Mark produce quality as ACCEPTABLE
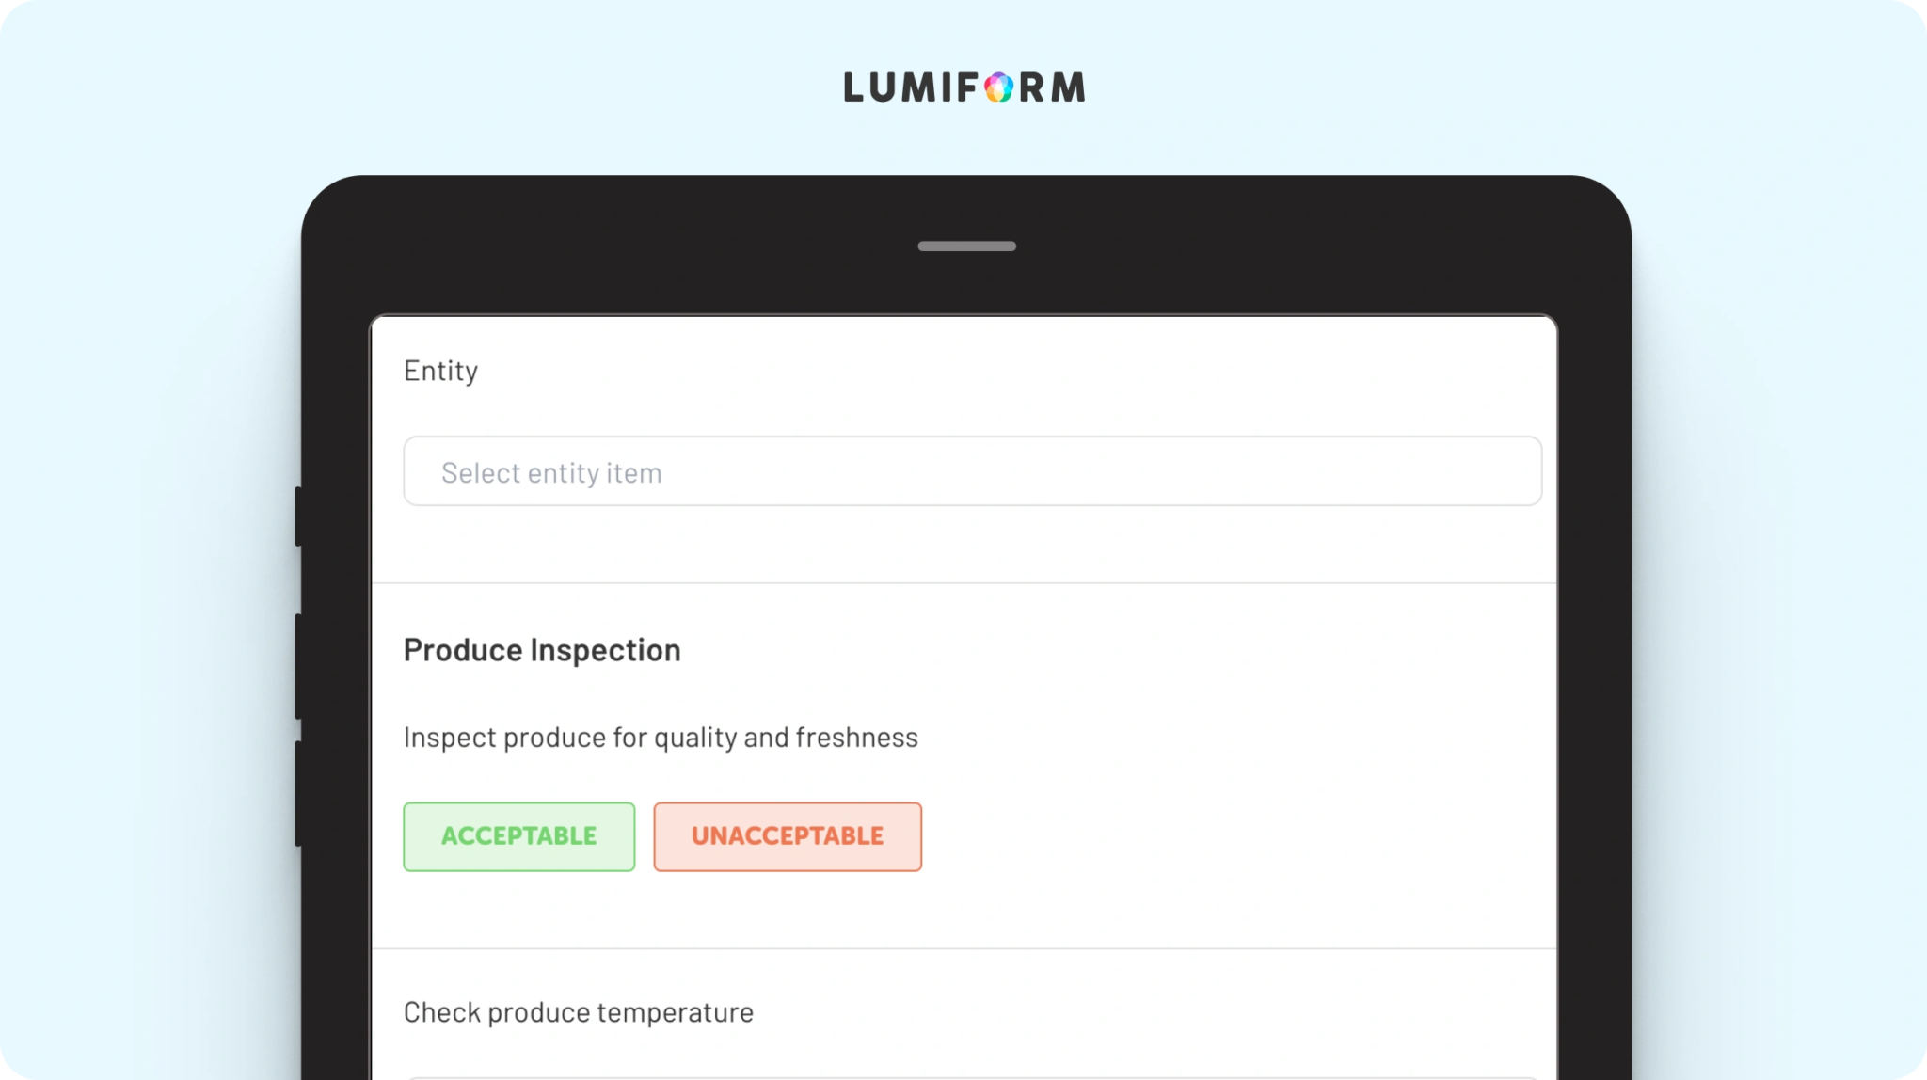Image resolution: width=1927 pixels, height=1080 pixels. pyautogui.click(x=518, y=836)
